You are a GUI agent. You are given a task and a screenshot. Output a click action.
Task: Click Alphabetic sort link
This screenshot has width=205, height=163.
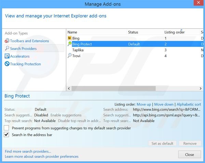coord(189,104)
